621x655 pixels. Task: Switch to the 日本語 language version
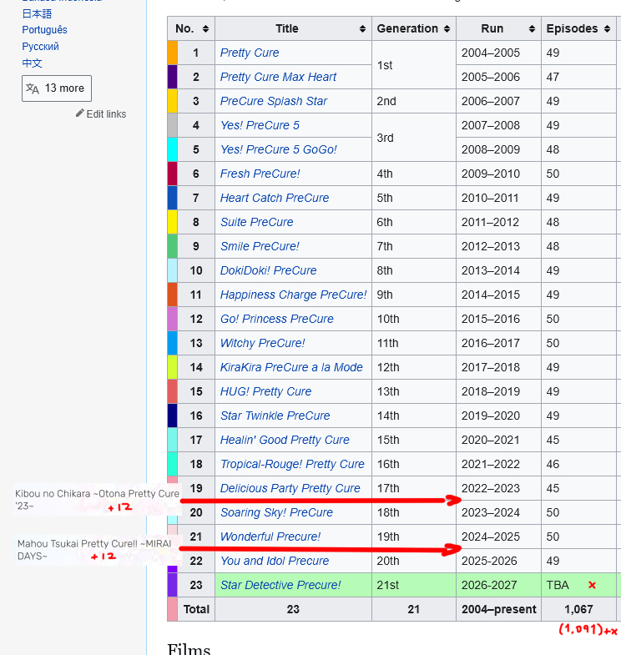click(37, 13)
